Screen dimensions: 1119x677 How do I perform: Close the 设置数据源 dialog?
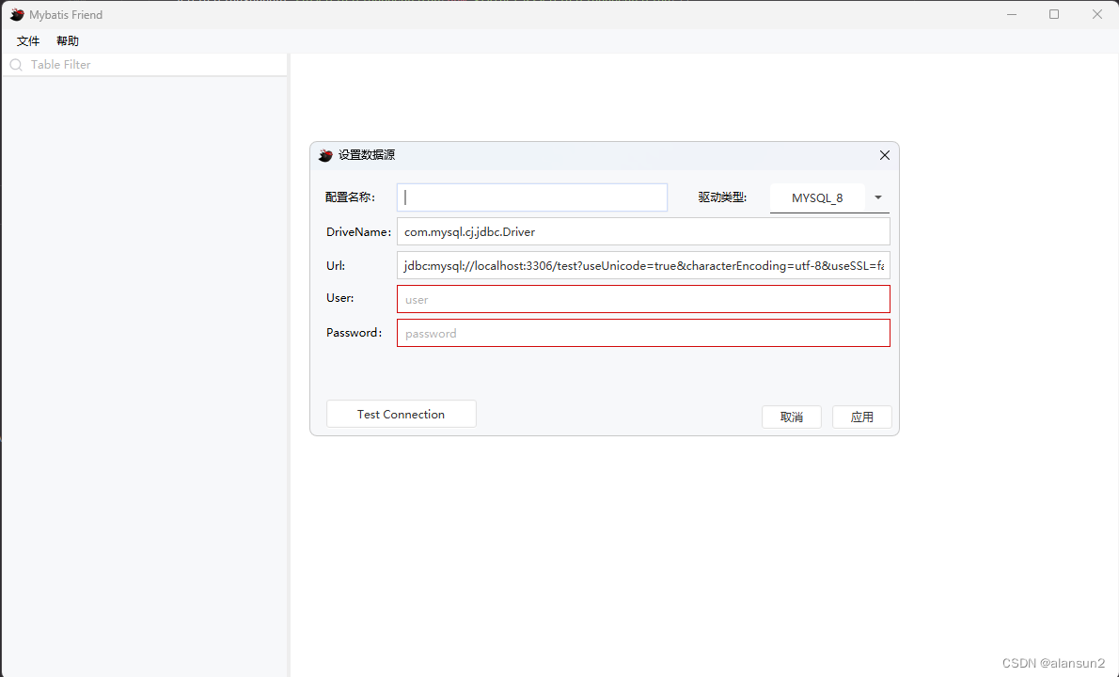[884, 155]
